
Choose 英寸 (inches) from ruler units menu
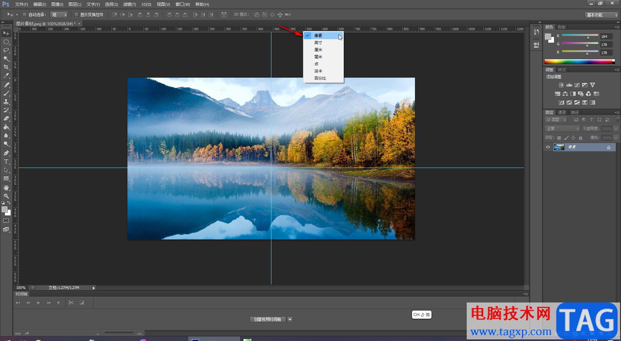pos(323,43)
